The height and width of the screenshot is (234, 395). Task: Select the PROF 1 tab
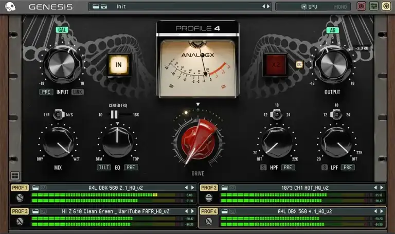point(20,188)
